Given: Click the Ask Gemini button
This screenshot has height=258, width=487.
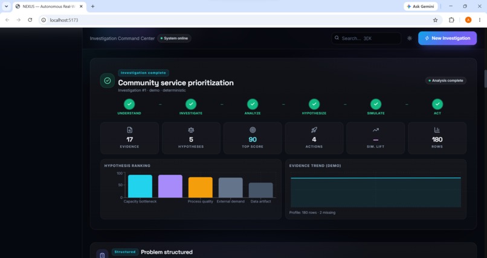Looking at the screenshot, I should (421, 7).
